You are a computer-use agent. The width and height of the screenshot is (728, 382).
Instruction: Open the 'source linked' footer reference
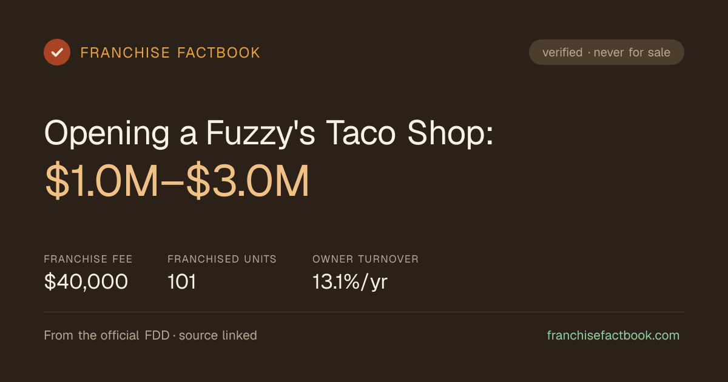218,335
